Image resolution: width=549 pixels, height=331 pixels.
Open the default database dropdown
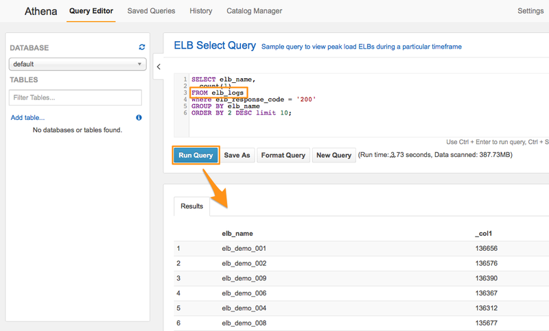pos(77,64)
